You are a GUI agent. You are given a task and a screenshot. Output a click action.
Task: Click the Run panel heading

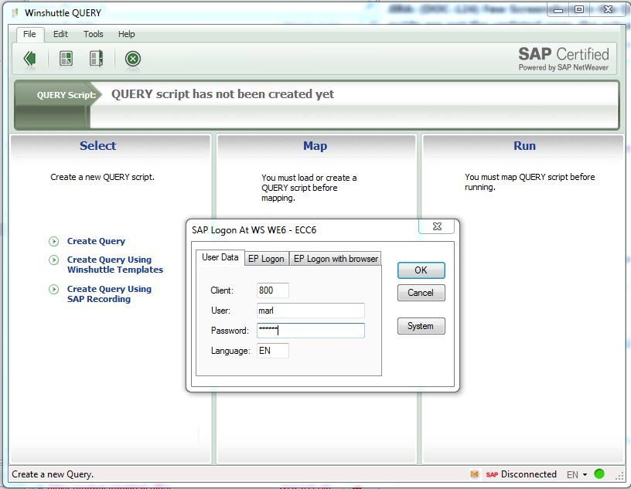pyautogui.click(x=524, y=145)
